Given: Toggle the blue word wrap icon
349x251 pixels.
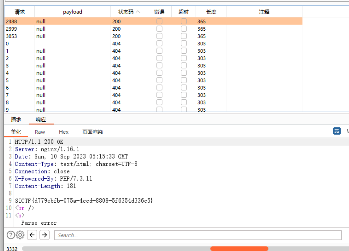Looking at the screenshot, I should click(337, 131).
